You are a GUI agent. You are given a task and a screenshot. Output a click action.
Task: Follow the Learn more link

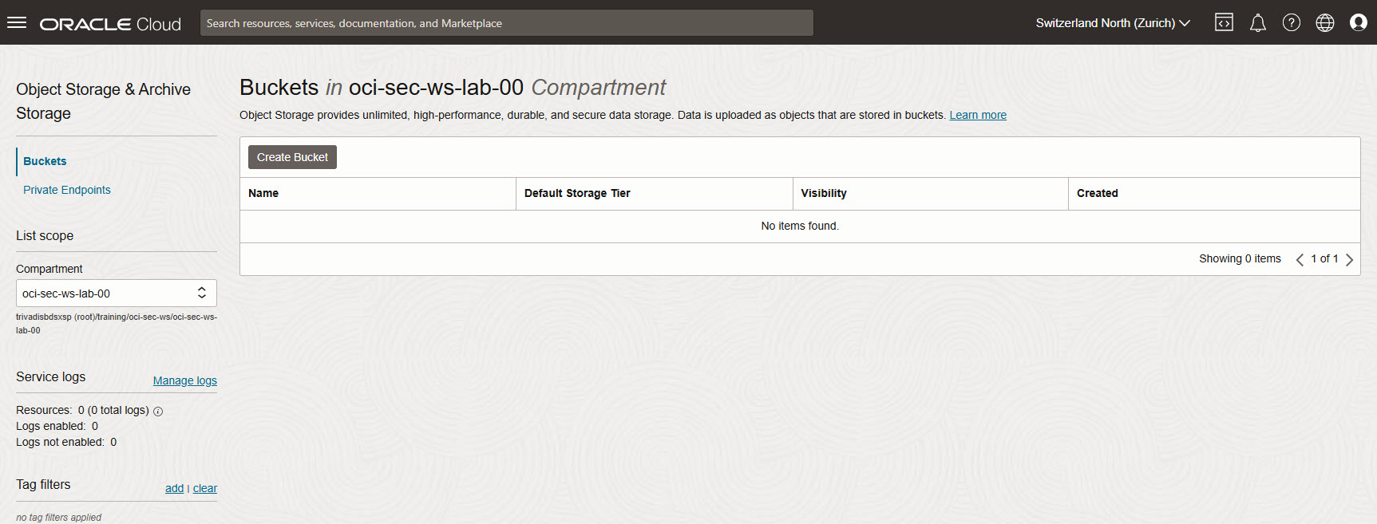click(x=978, y=115)
